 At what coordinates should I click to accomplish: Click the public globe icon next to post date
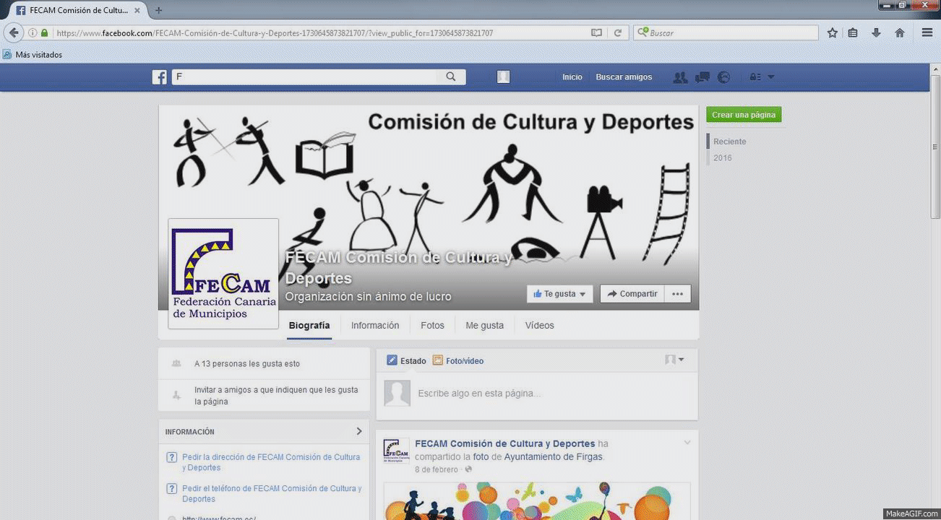(x=468, y=469)
